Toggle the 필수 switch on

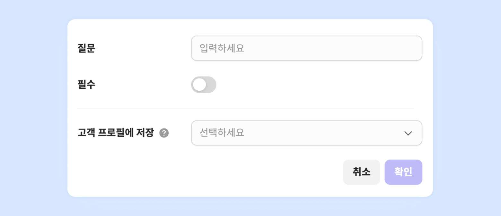coord(204,85)
